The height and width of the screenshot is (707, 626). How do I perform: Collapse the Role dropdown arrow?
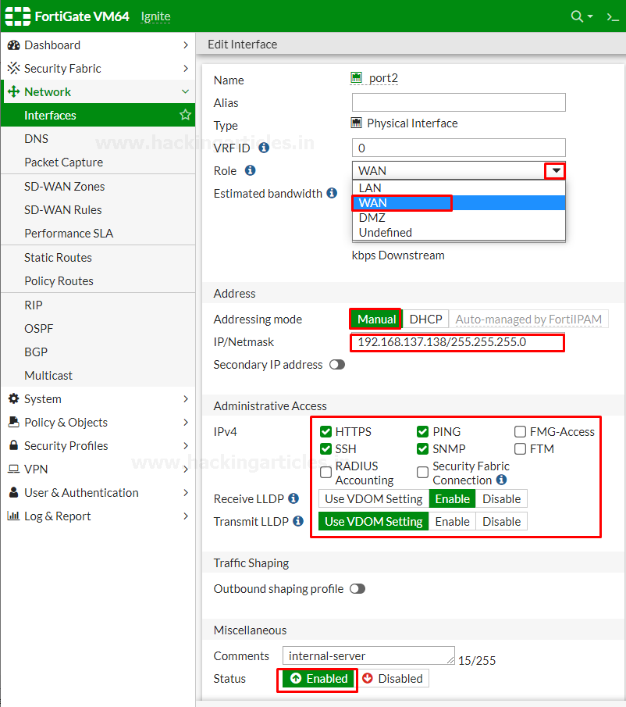coord(556,170)
